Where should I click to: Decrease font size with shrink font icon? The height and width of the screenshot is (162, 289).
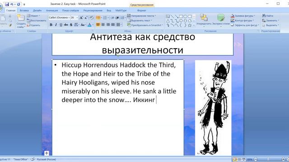(x=86, y=18)
